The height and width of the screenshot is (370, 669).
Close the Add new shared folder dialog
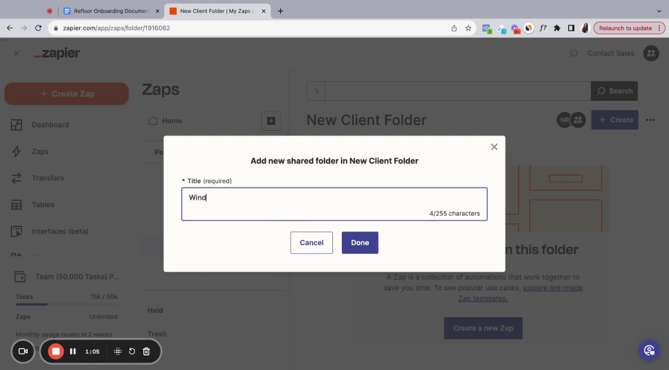(494, 147)
